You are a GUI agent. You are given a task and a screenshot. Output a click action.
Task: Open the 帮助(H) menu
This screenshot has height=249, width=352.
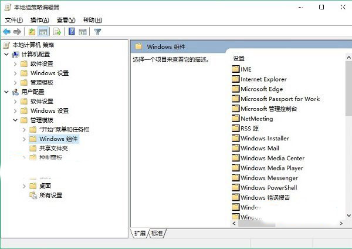pyautogui.click(x=93, y=20)
